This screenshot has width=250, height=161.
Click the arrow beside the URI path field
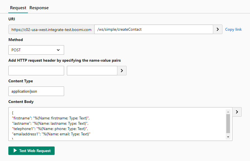click(x=217, y=29)
